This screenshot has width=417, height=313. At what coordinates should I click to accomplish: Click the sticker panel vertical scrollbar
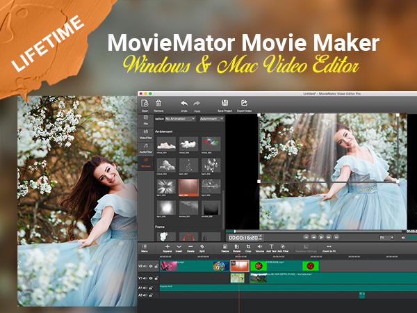point(223,209)
